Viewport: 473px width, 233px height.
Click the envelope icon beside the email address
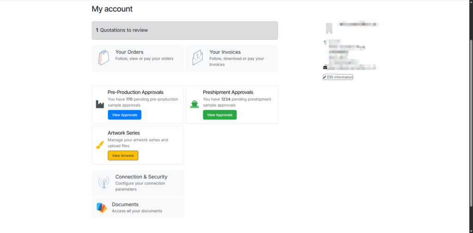point(325,67)
